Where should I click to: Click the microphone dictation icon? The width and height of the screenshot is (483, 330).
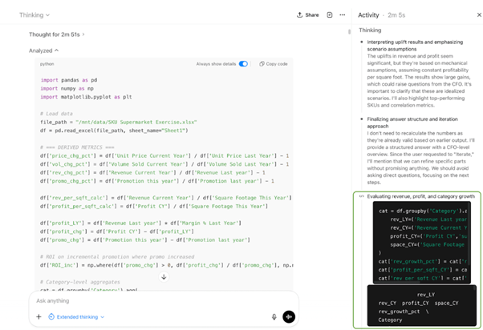coord(274,316)
